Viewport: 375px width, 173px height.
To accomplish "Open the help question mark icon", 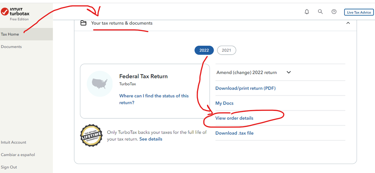I will (x=334, y=12).
